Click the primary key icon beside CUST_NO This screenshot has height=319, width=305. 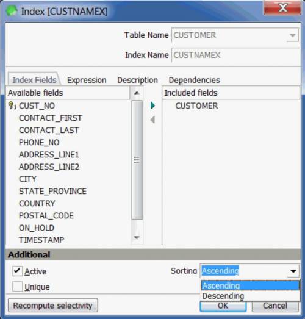[12, 106]
